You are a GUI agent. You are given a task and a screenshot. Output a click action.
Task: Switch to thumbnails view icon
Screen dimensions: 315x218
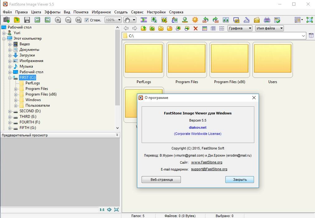tap(205, 29)
